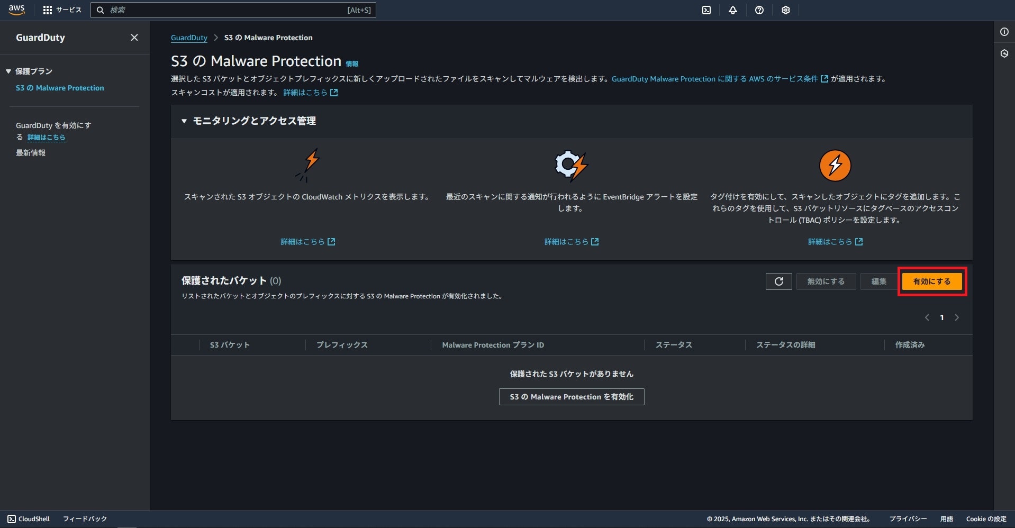This screenshot has width=1015, height=528.
Task: Refresh the protected buckets list
Action: pos(778,281)
